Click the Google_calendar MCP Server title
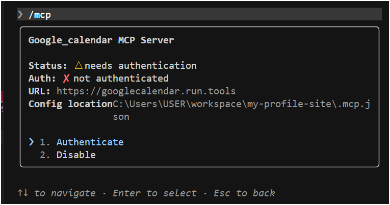This screenshot has width=390, height=205. tap(101, 40)
